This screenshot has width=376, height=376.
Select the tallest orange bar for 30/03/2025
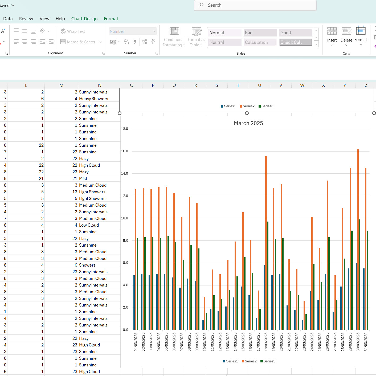tap(358, 240)
